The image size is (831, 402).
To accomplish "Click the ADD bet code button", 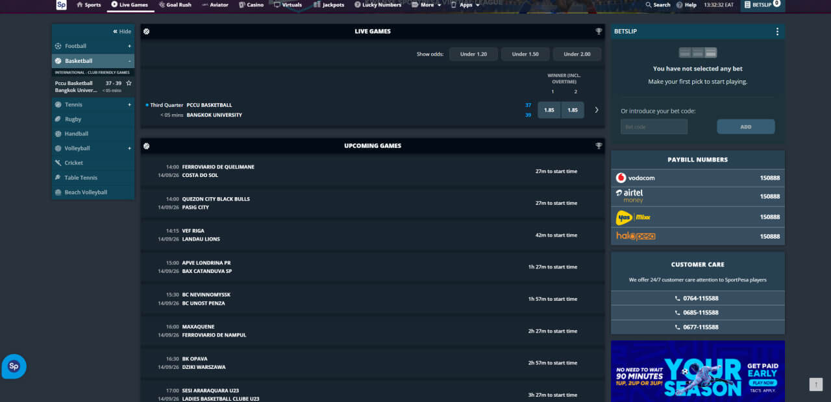I will pos(746,127).
